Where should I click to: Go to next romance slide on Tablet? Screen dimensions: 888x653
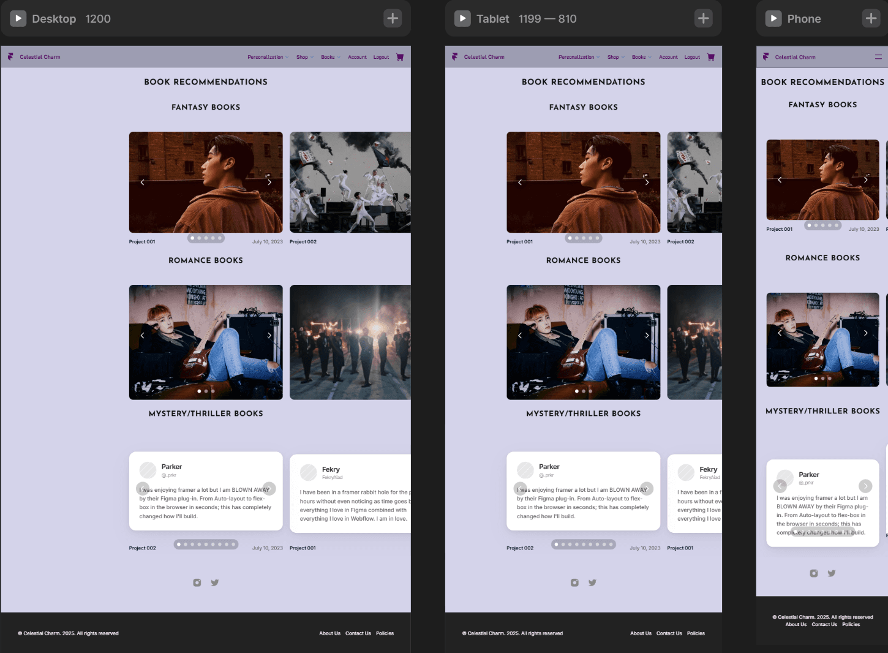pyautogui.click(x=647, y=335)
